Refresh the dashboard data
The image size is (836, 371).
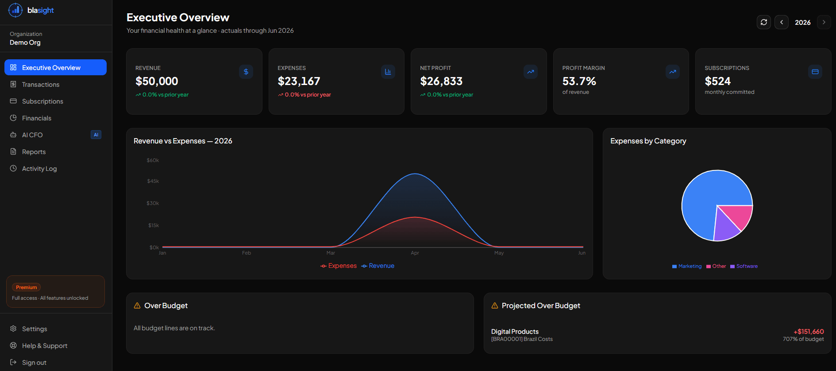(x=764, y=22)
